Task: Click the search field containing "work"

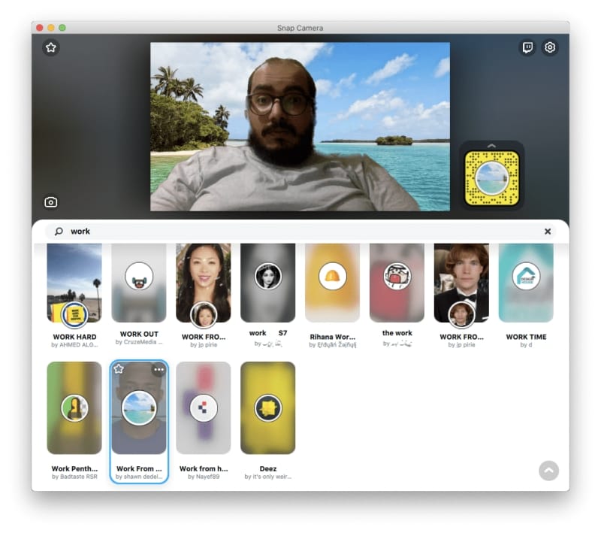Action: [x=300, y=232]
